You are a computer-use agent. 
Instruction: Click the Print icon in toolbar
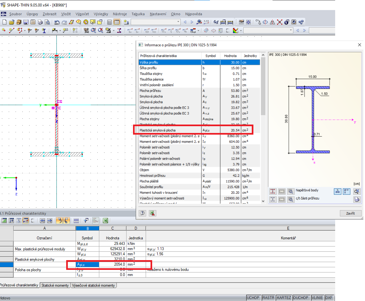(x=40, y=22)
